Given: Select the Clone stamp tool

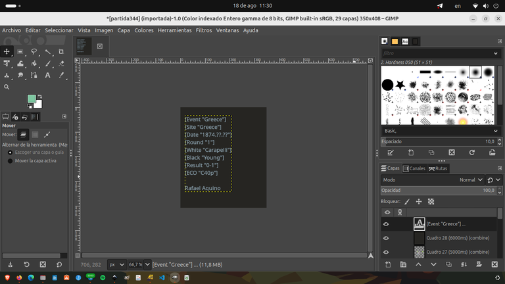Looking at the screenshot, I should 7,76.
